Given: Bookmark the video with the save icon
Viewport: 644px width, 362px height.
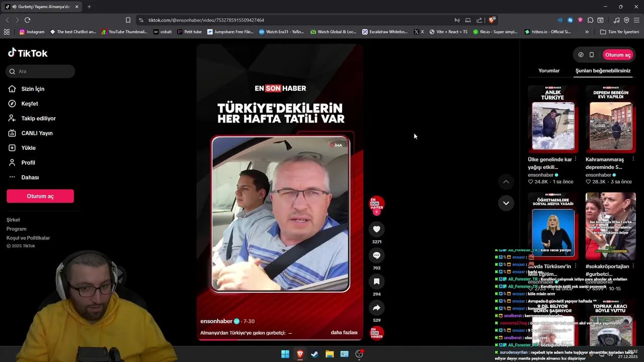Looking at the screenshot, I should 376,282.
